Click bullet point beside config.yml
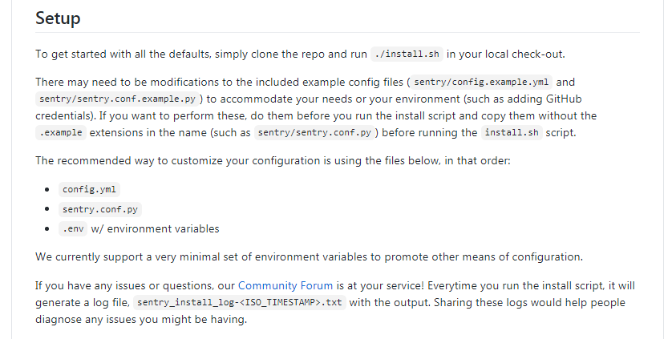This screenshot has height=339, width=672. pyautogui.click(x=47, y=189)
